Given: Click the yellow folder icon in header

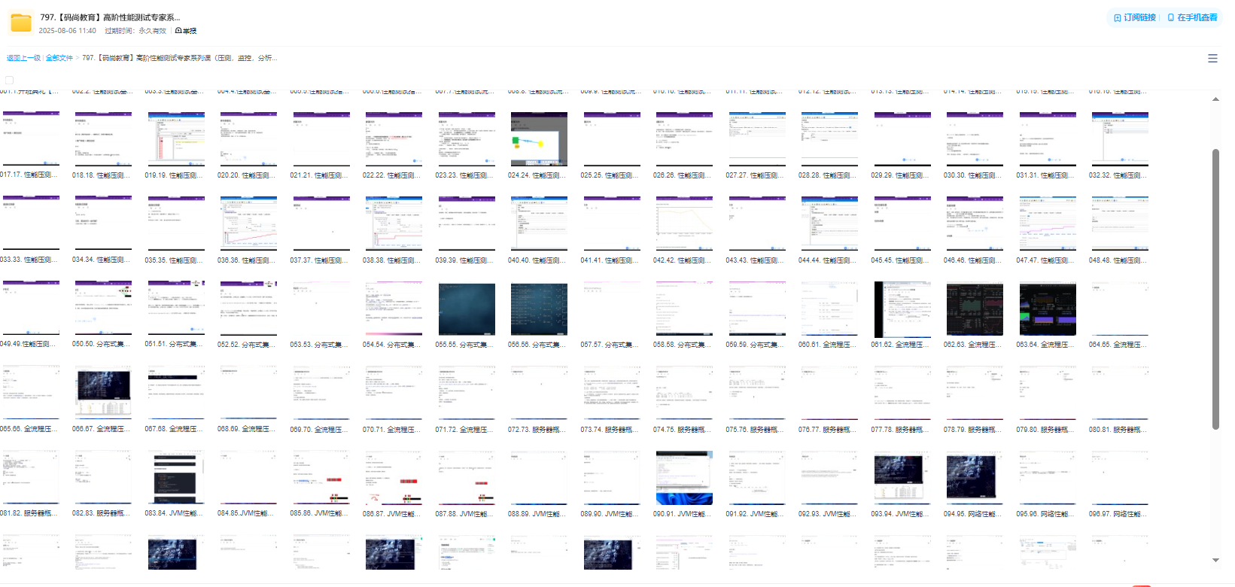Looking at the screenshot, I should [21, 23].
